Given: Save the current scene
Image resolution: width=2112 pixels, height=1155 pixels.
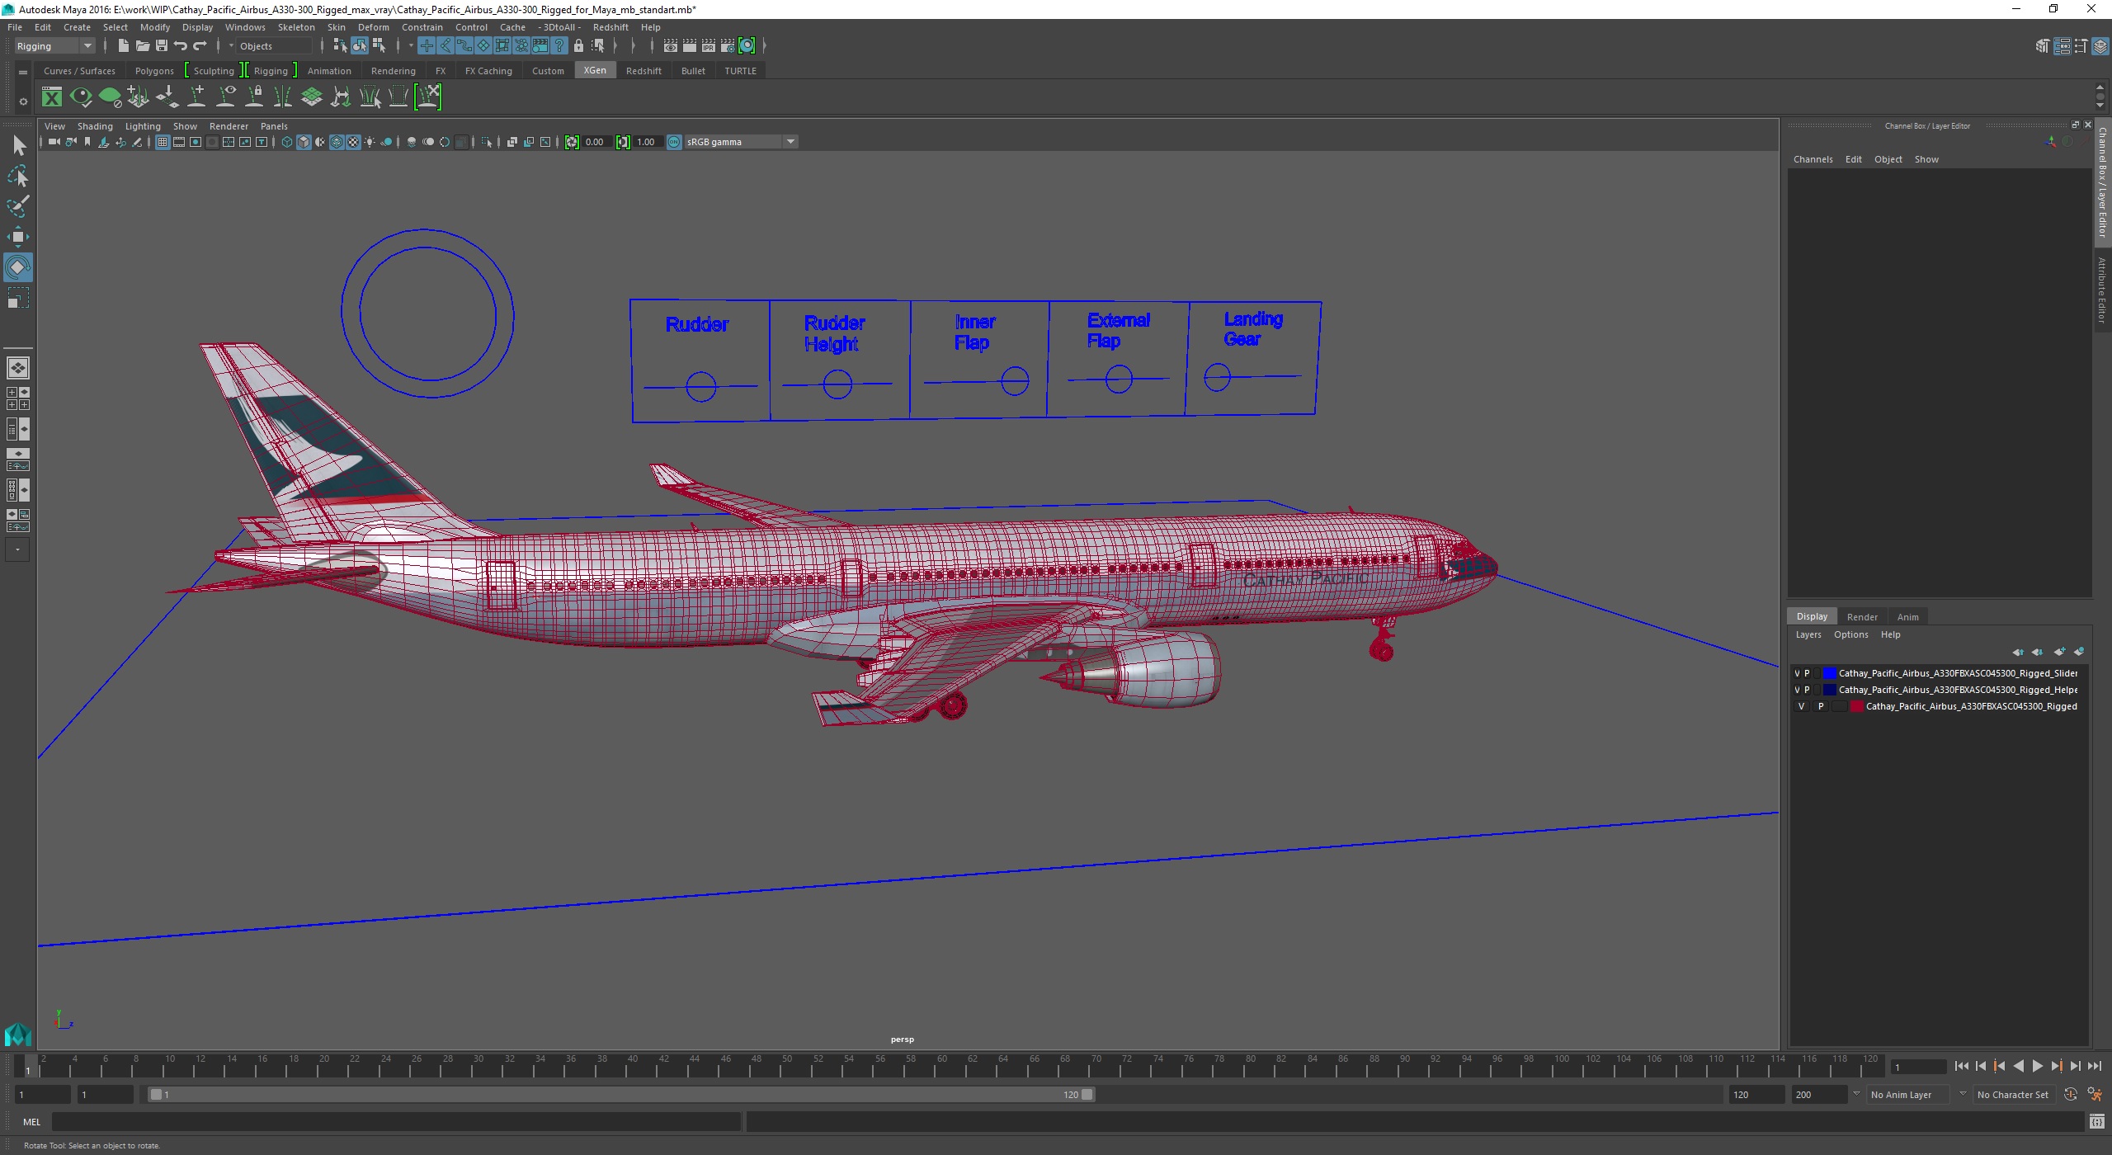Looking at the screenshot, I should click(161, 46).
